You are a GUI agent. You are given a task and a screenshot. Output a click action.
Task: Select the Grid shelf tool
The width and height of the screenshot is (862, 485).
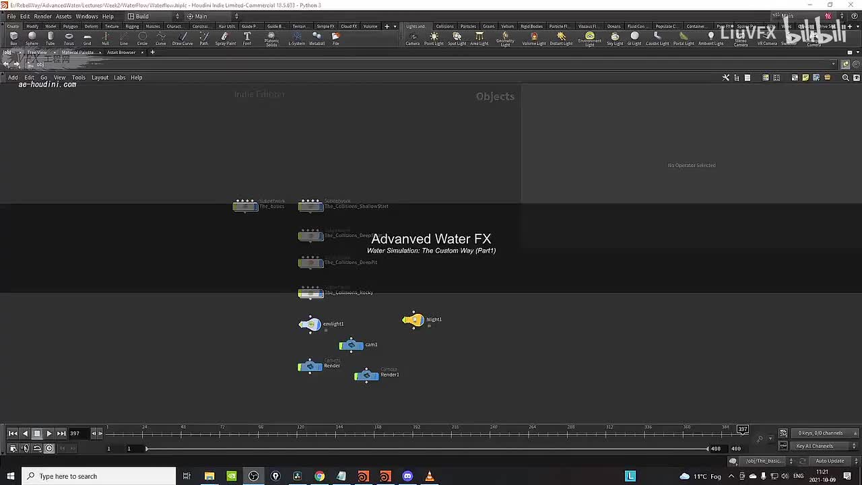87,38
